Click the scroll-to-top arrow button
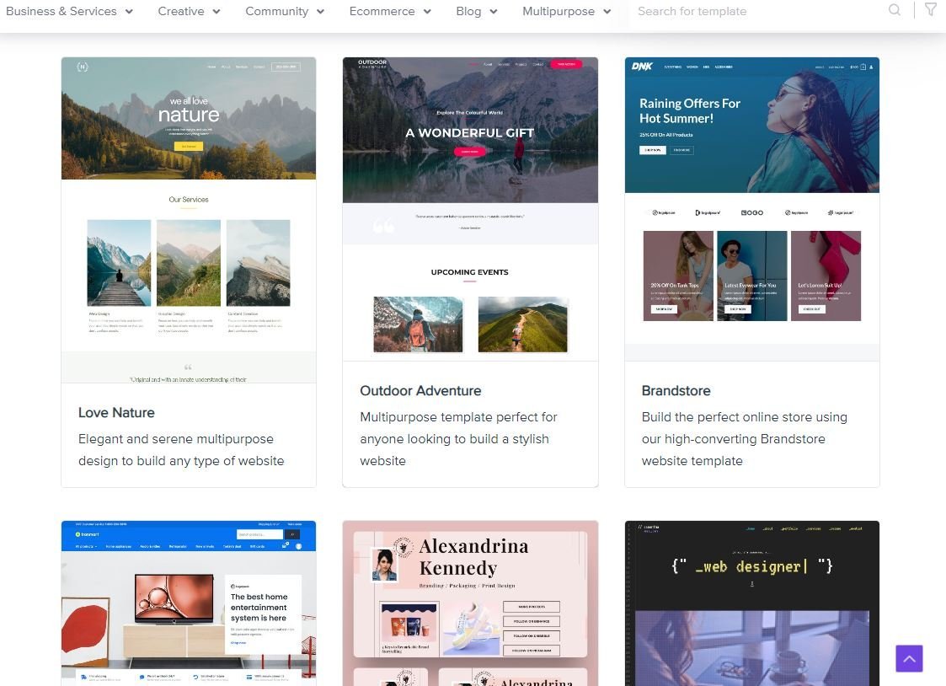Viewport: 946px width, 686px height. click(x=909, y=658)
